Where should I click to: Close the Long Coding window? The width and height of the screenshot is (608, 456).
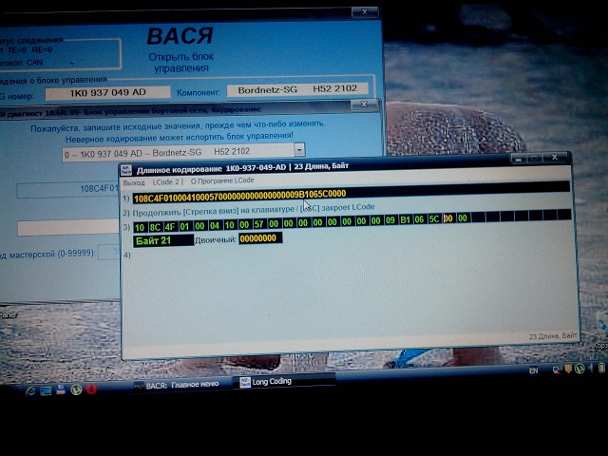(555, 157)
